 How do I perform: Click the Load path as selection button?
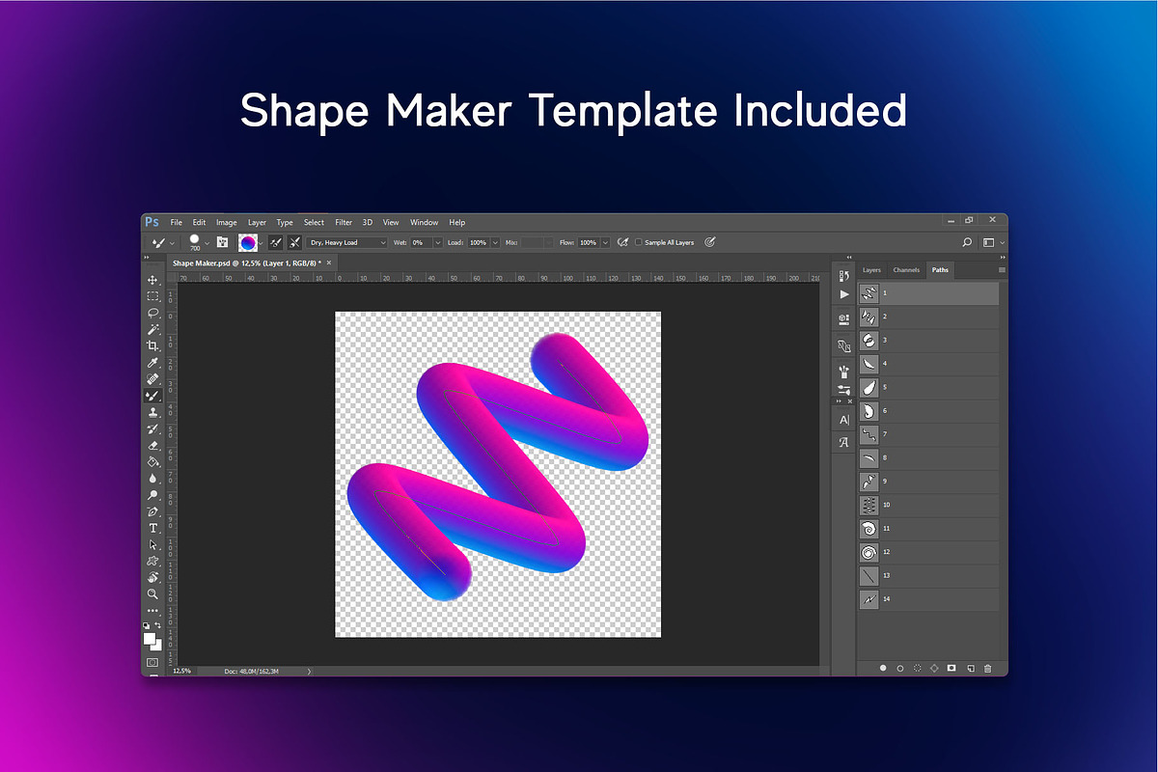coord(918,668)
